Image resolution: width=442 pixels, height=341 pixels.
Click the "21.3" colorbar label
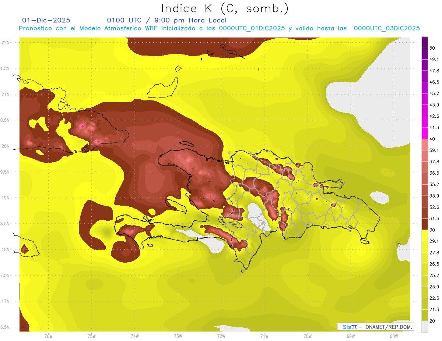[434, 310]
